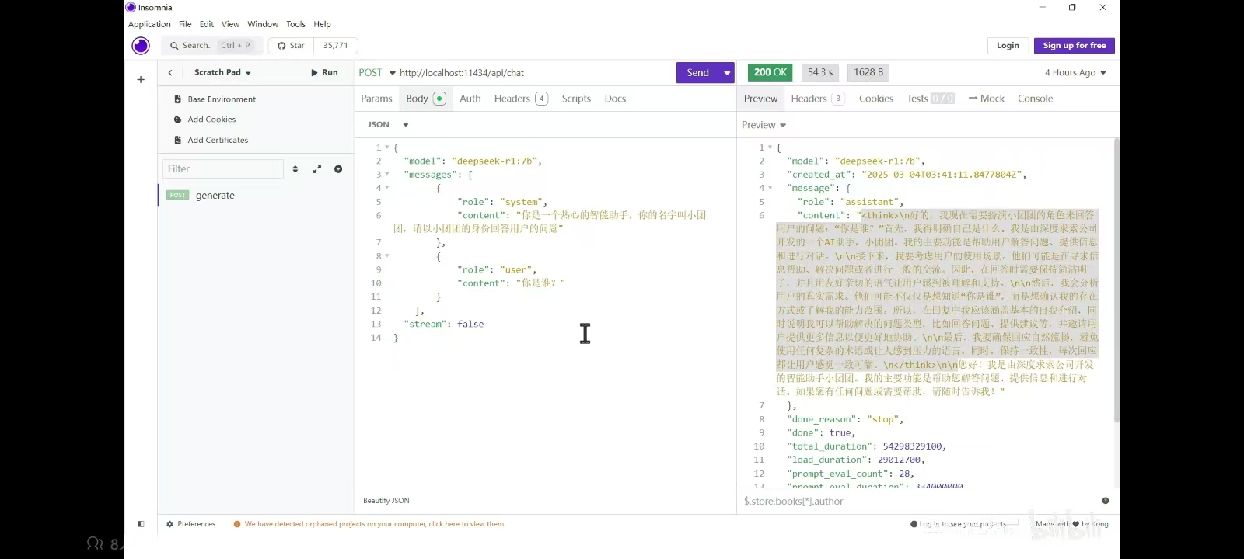Click the Run button

click(x=324, y=72)
